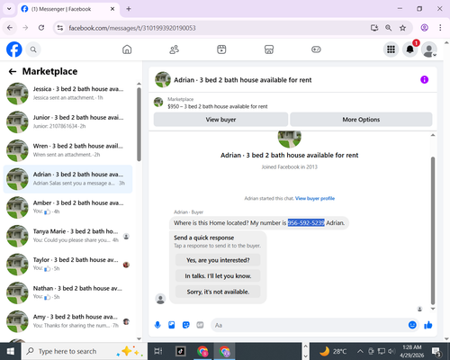450x360 pixels.
Task: Bookmark this page with star icon
Action: coord(402,28)
